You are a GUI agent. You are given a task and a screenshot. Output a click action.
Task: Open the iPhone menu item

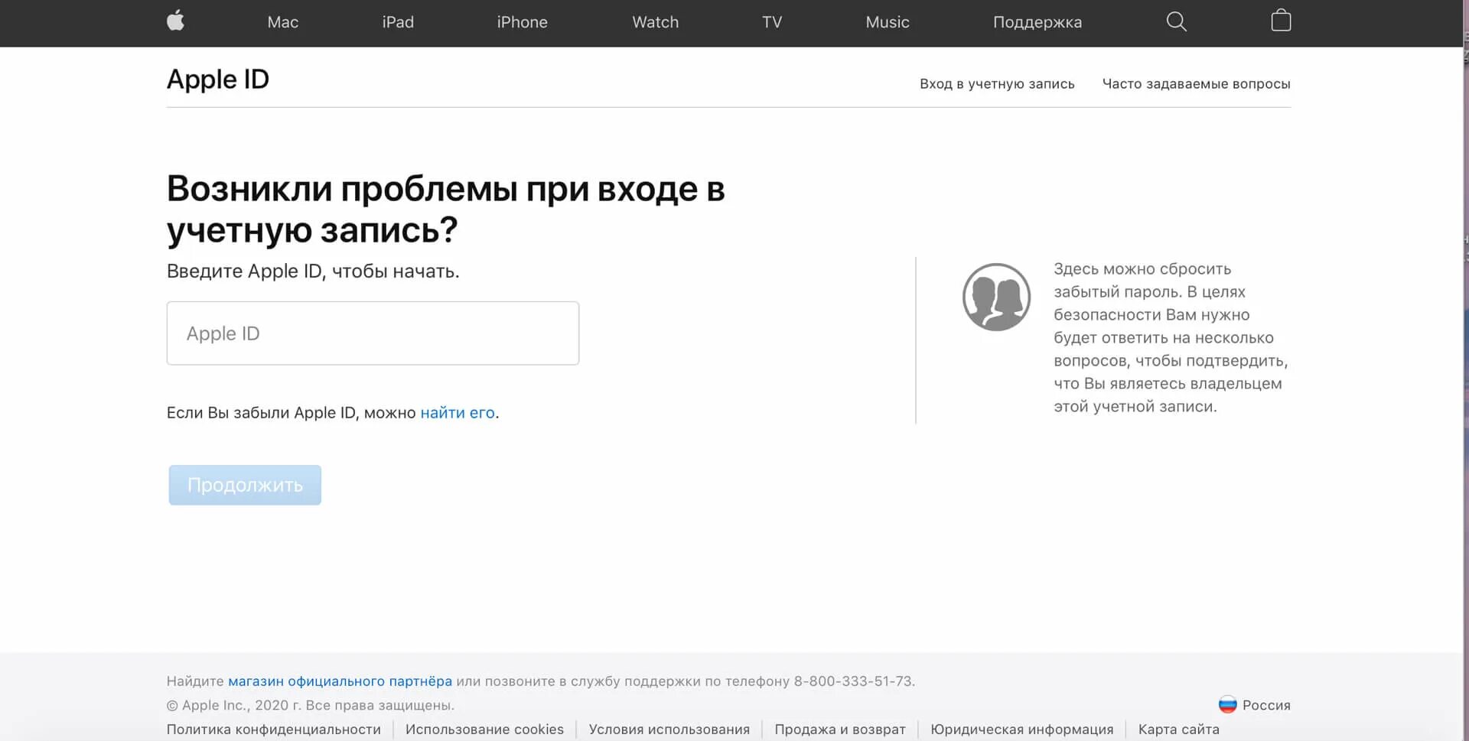[x=522, y=22]
